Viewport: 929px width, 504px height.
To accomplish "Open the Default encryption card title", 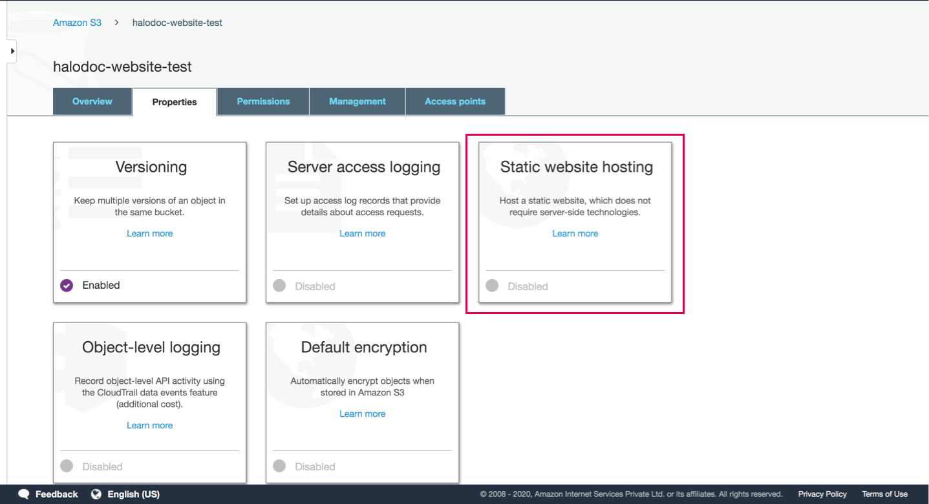I will click(364, 347).
